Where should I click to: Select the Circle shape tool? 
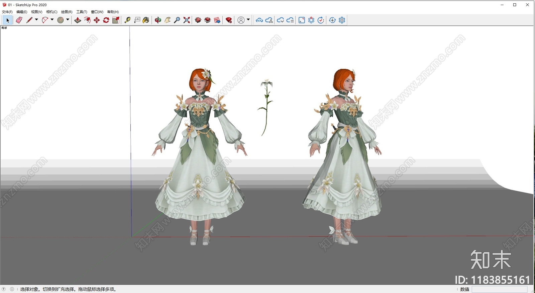pos(61,20)
